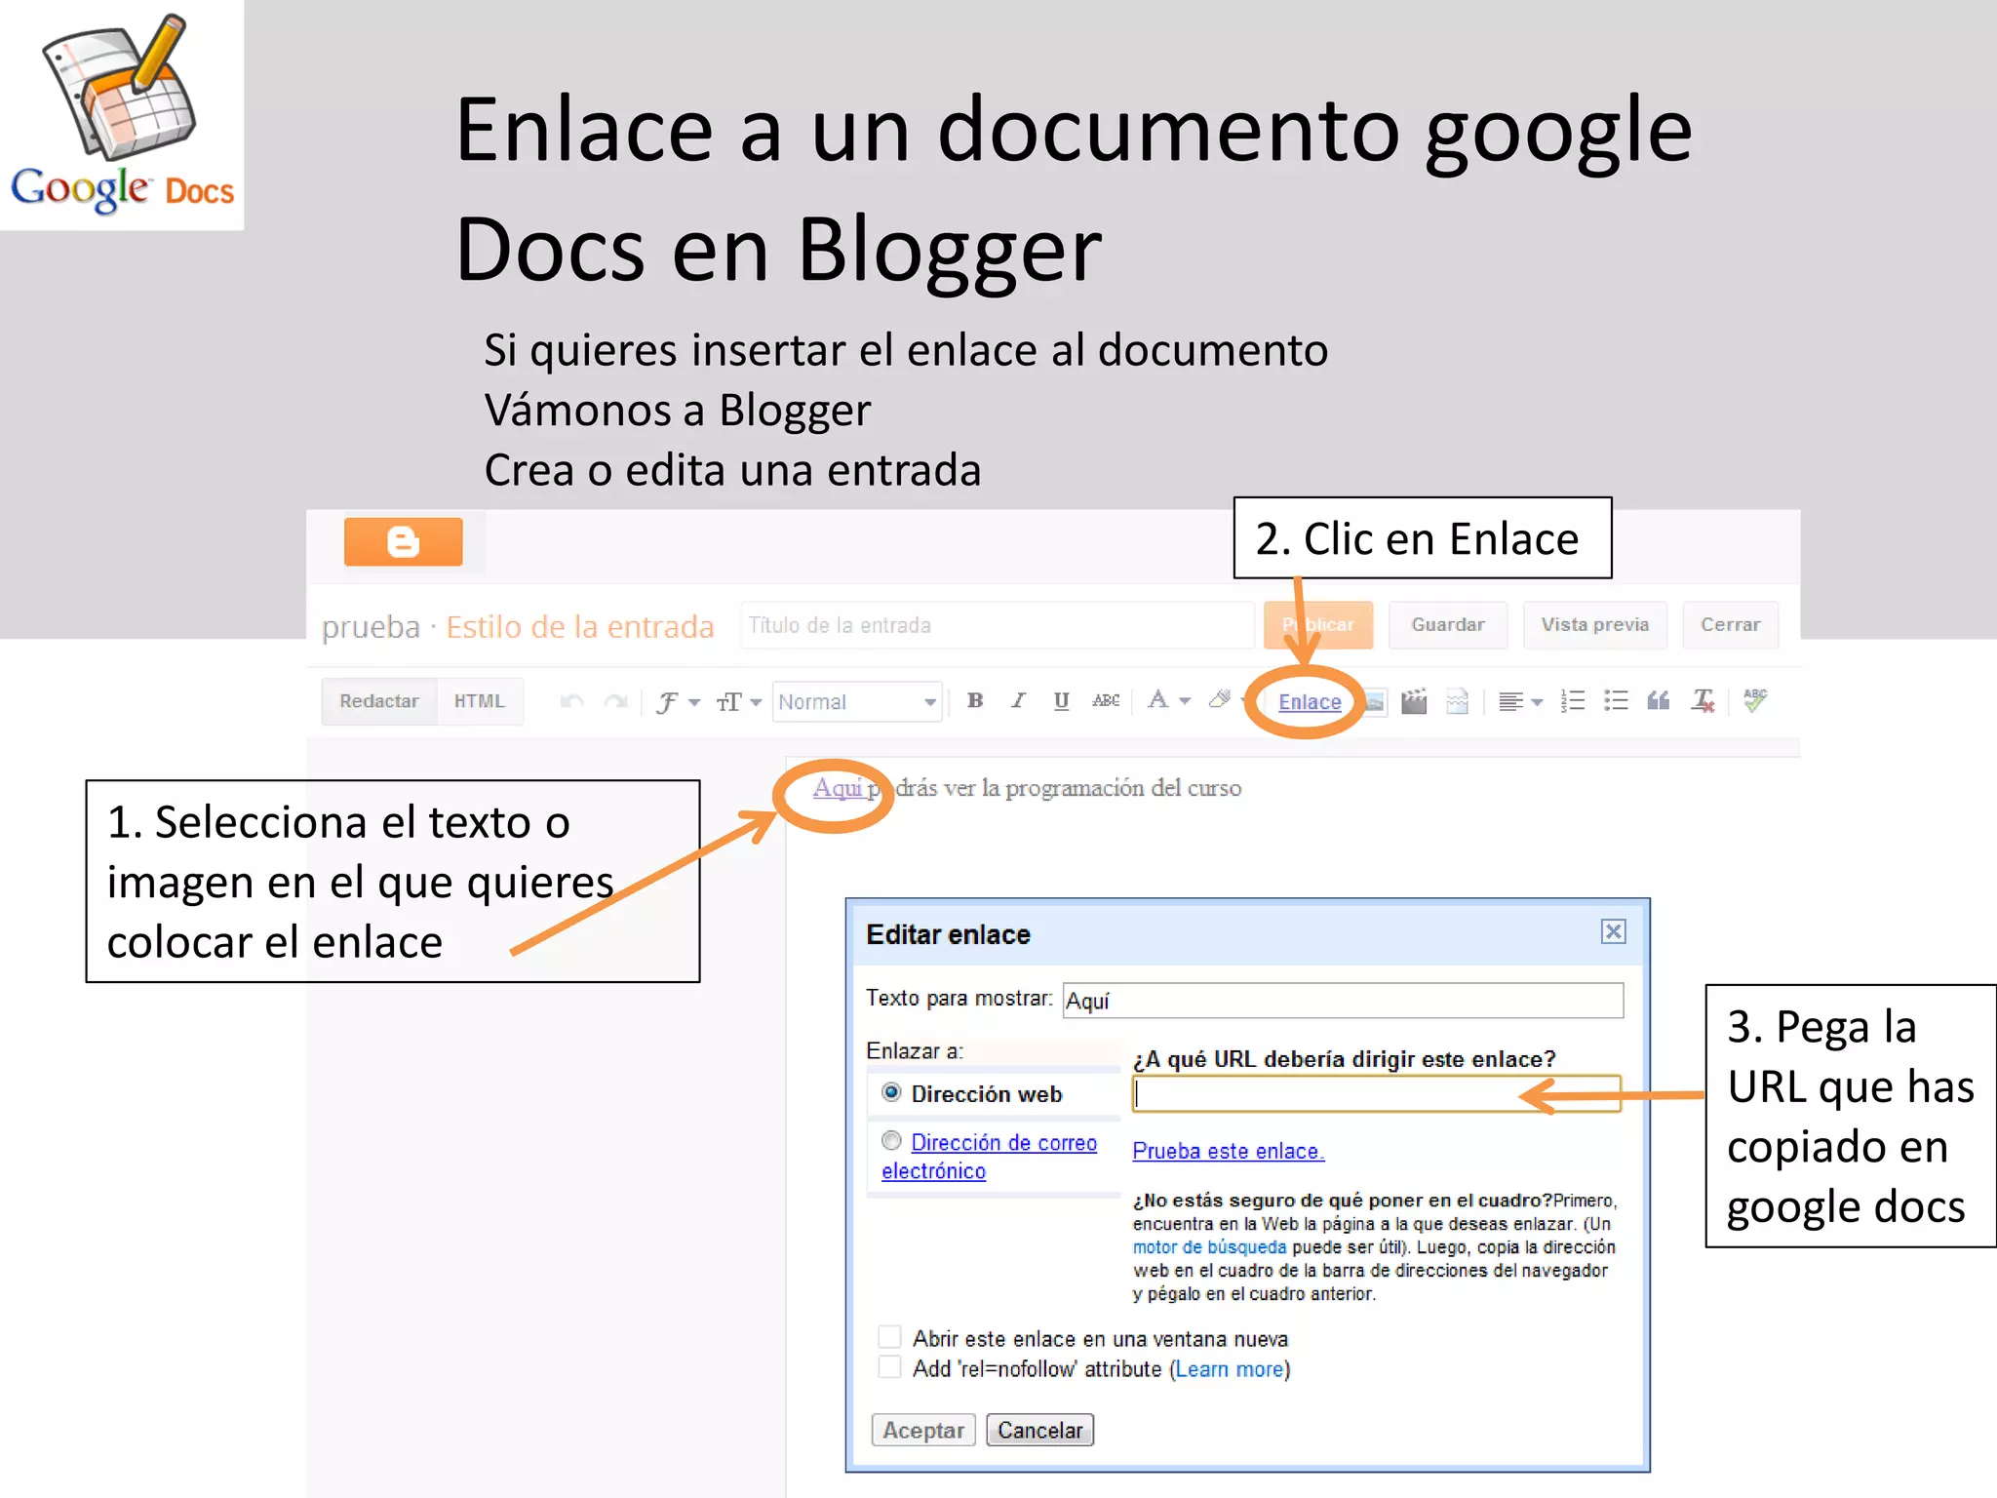Click the blockquote icon
The image size is (1997, 1498).
[x=1659, y=700]
